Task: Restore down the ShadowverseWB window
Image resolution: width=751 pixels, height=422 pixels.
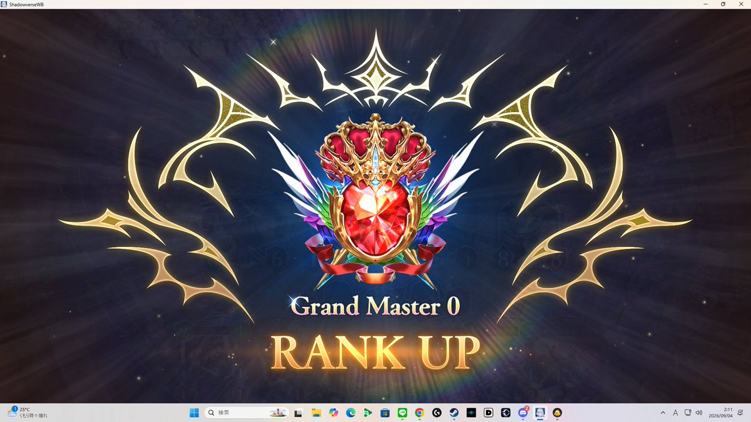Action: 723,4
